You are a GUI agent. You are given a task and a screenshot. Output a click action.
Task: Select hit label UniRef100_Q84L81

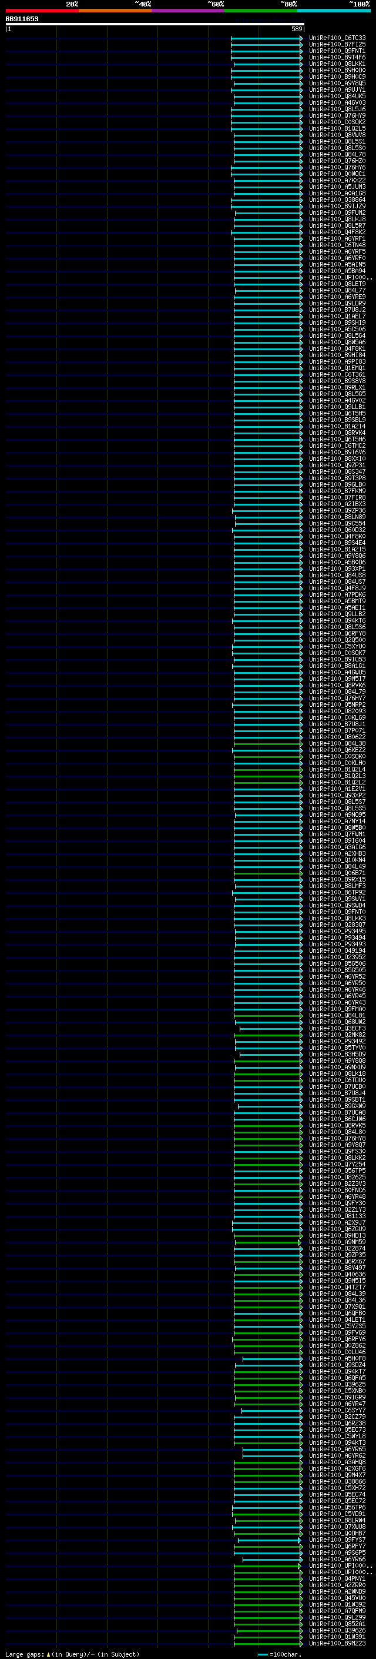[x=337, y=1015]
